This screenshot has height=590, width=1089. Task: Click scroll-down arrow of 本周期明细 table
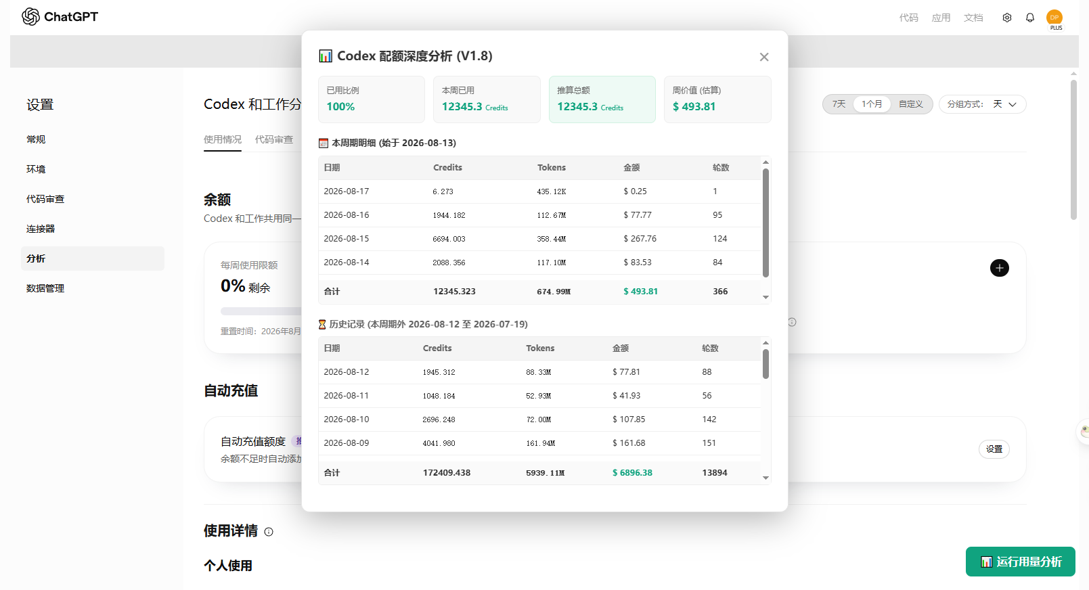tap(765, 297)
